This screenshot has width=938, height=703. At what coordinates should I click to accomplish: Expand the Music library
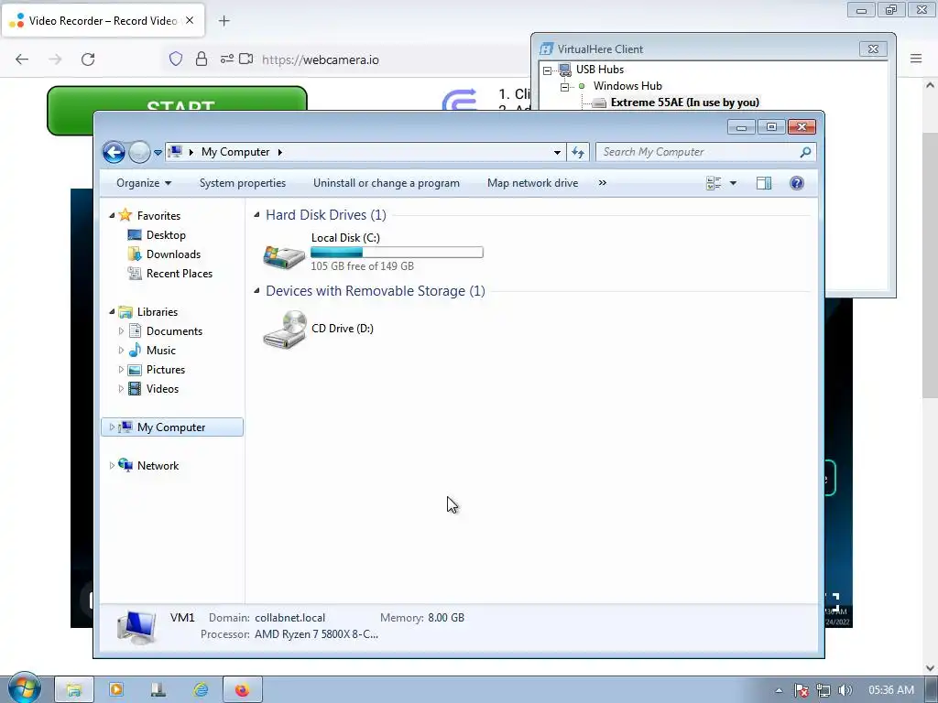point(122,350)
